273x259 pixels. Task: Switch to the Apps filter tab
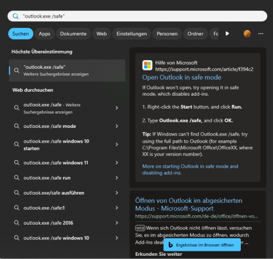(45, 34)
